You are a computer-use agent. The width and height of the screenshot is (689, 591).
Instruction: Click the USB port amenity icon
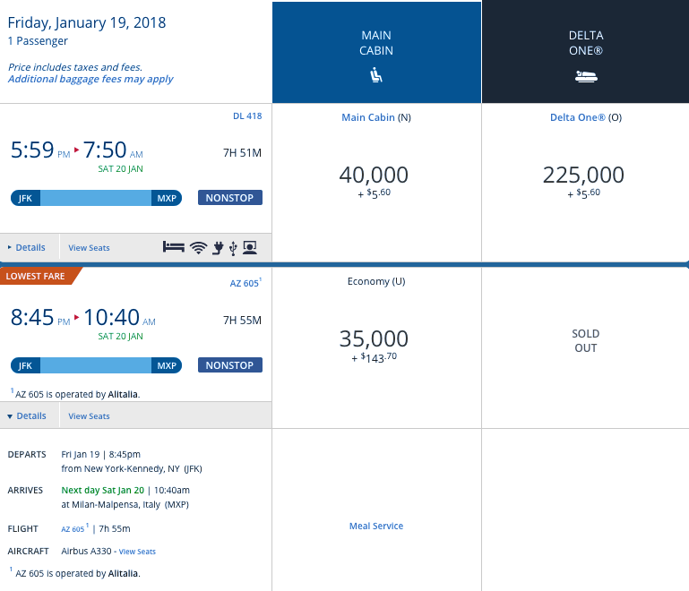coord(233,247)
